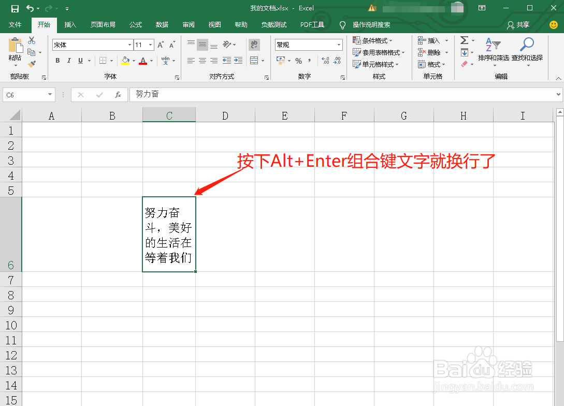Toggle wrap text for the cell
Viewport: 564px width, 406px height.
(253, 45)
